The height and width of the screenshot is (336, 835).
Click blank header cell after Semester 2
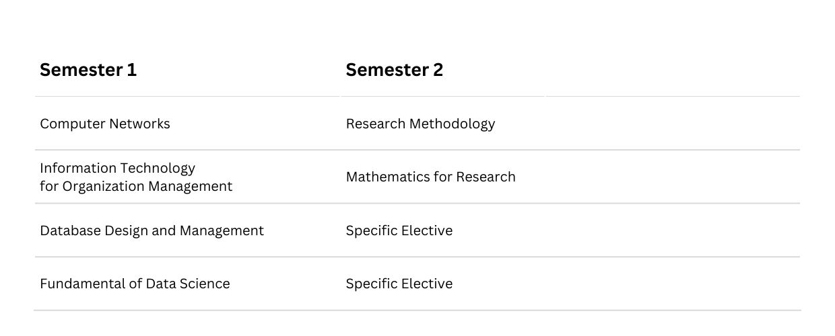click(673, 70)
